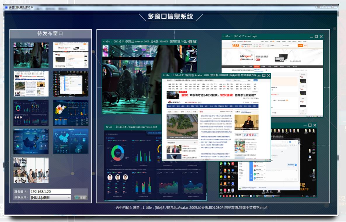Maximize the test.mp4 sub-window
346x222 pixels.
click(x=316, y=37)
